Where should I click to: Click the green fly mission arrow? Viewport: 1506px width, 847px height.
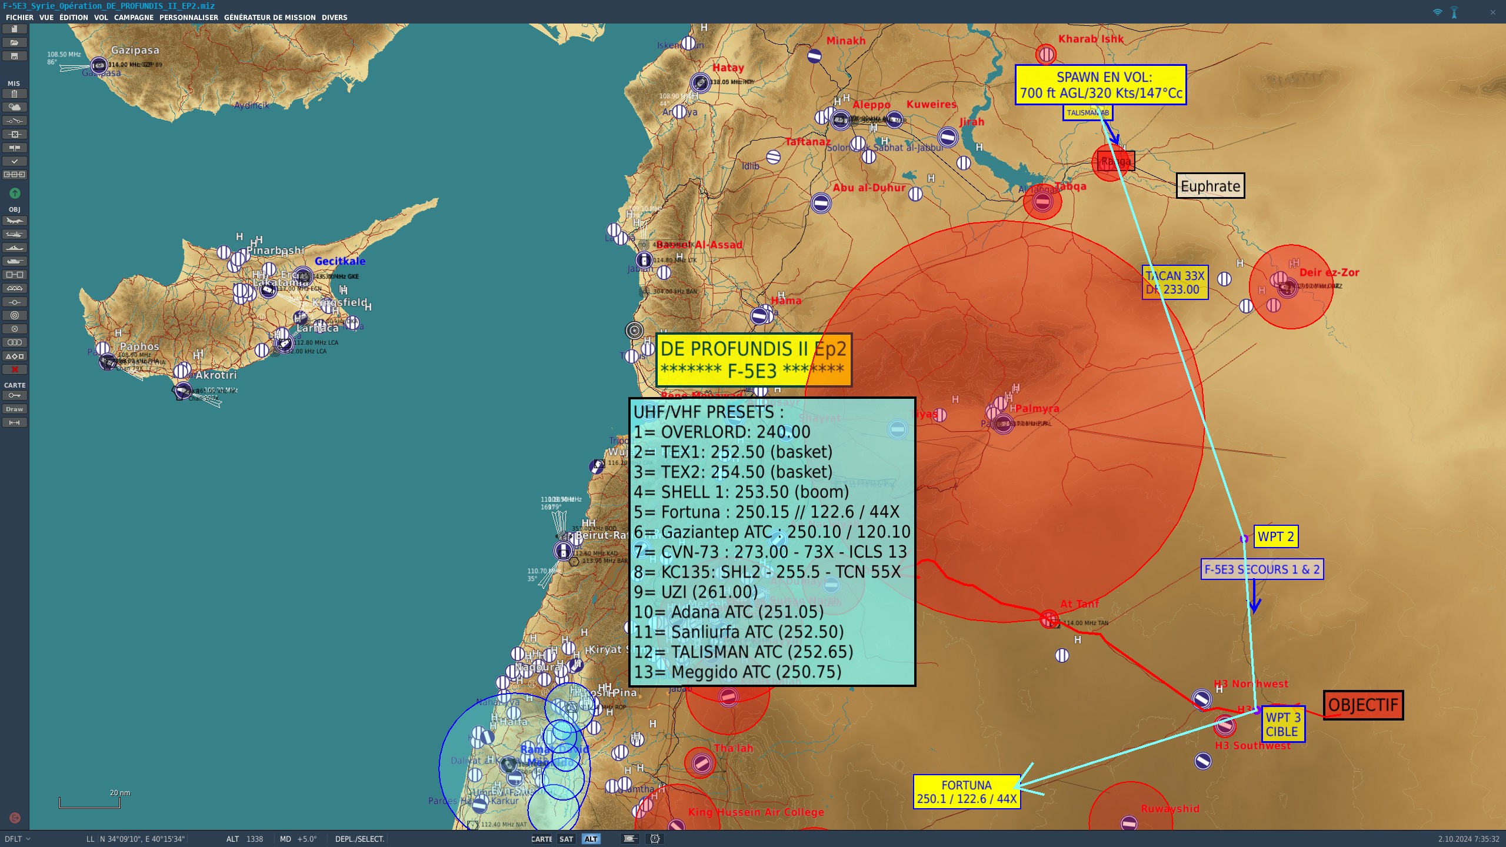(x=15, y=193)
